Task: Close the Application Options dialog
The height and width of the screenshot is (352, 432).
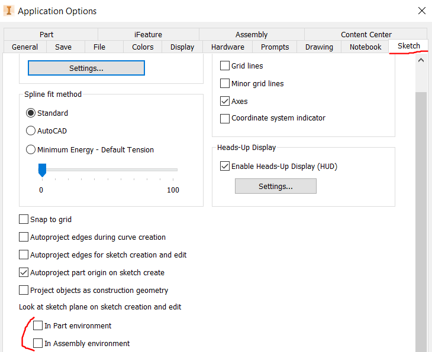Action: tap(421, 11)
